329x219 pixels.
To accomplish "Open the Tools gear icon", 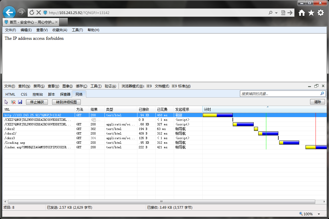I will pos(321,13).
